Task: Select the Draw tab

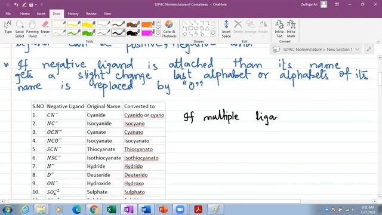Action: tap(57, 14)
